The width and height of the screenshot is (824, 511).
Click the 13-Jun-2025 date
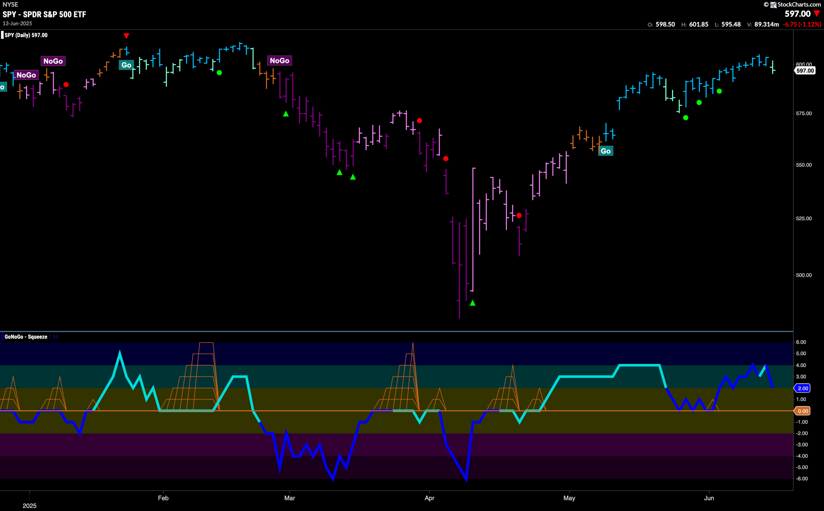pyautogui.click(x=17, y=23)
